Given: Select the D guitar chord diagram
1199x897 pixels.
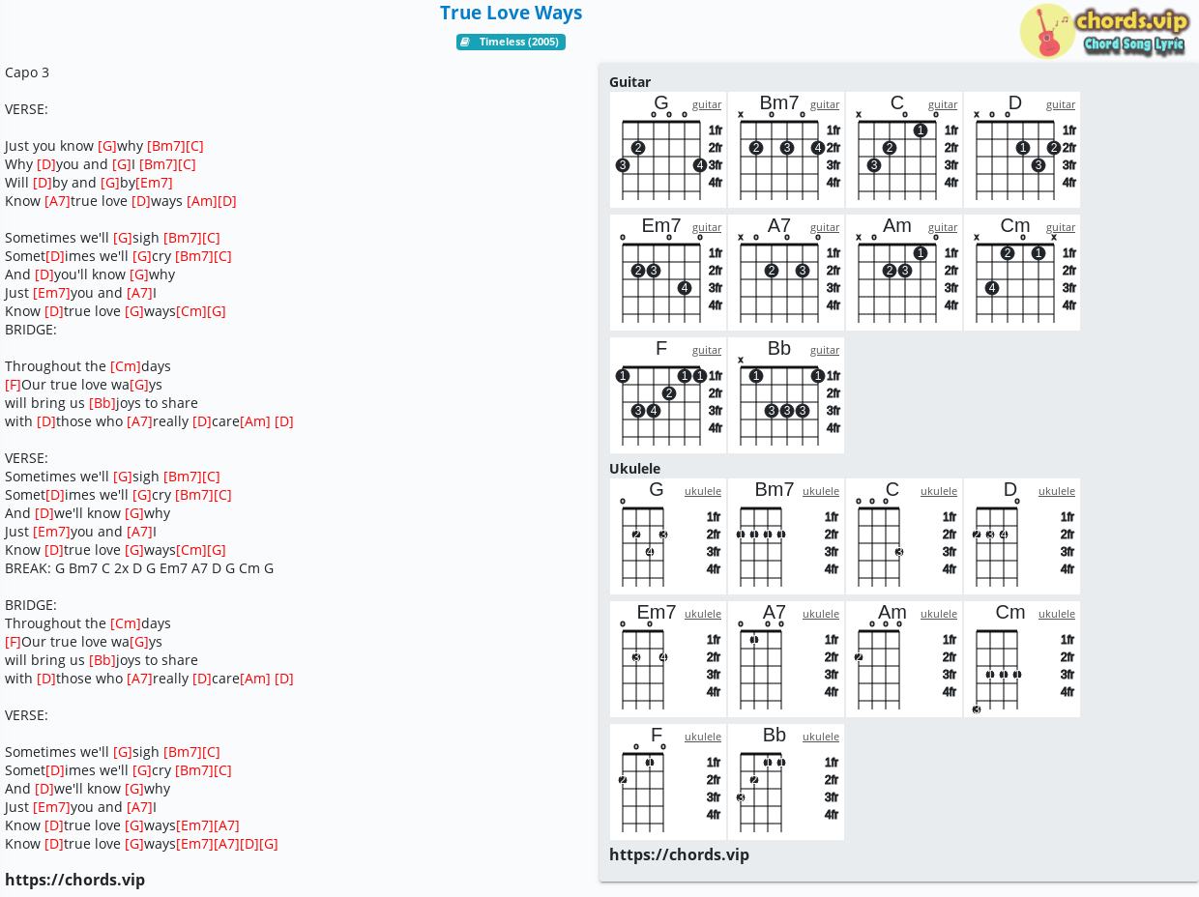Looking at the screenshot, I should pyautogui.click(x=1022, y=150).
